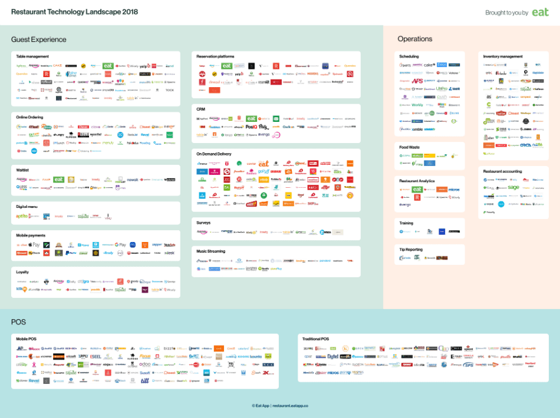
Task: Click the large eat logo in On Demand Delivery
Action: click(x=263, y=163)
